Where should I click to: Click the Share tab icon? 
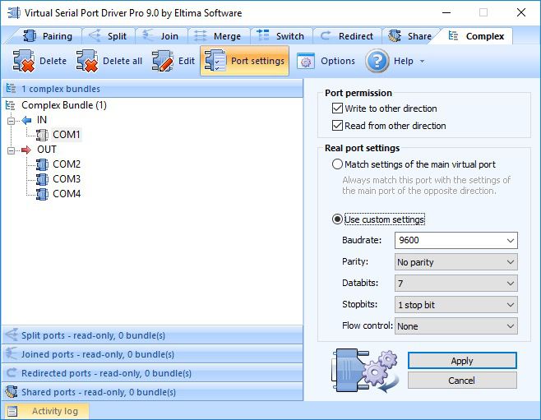click(x=395, y=35)
